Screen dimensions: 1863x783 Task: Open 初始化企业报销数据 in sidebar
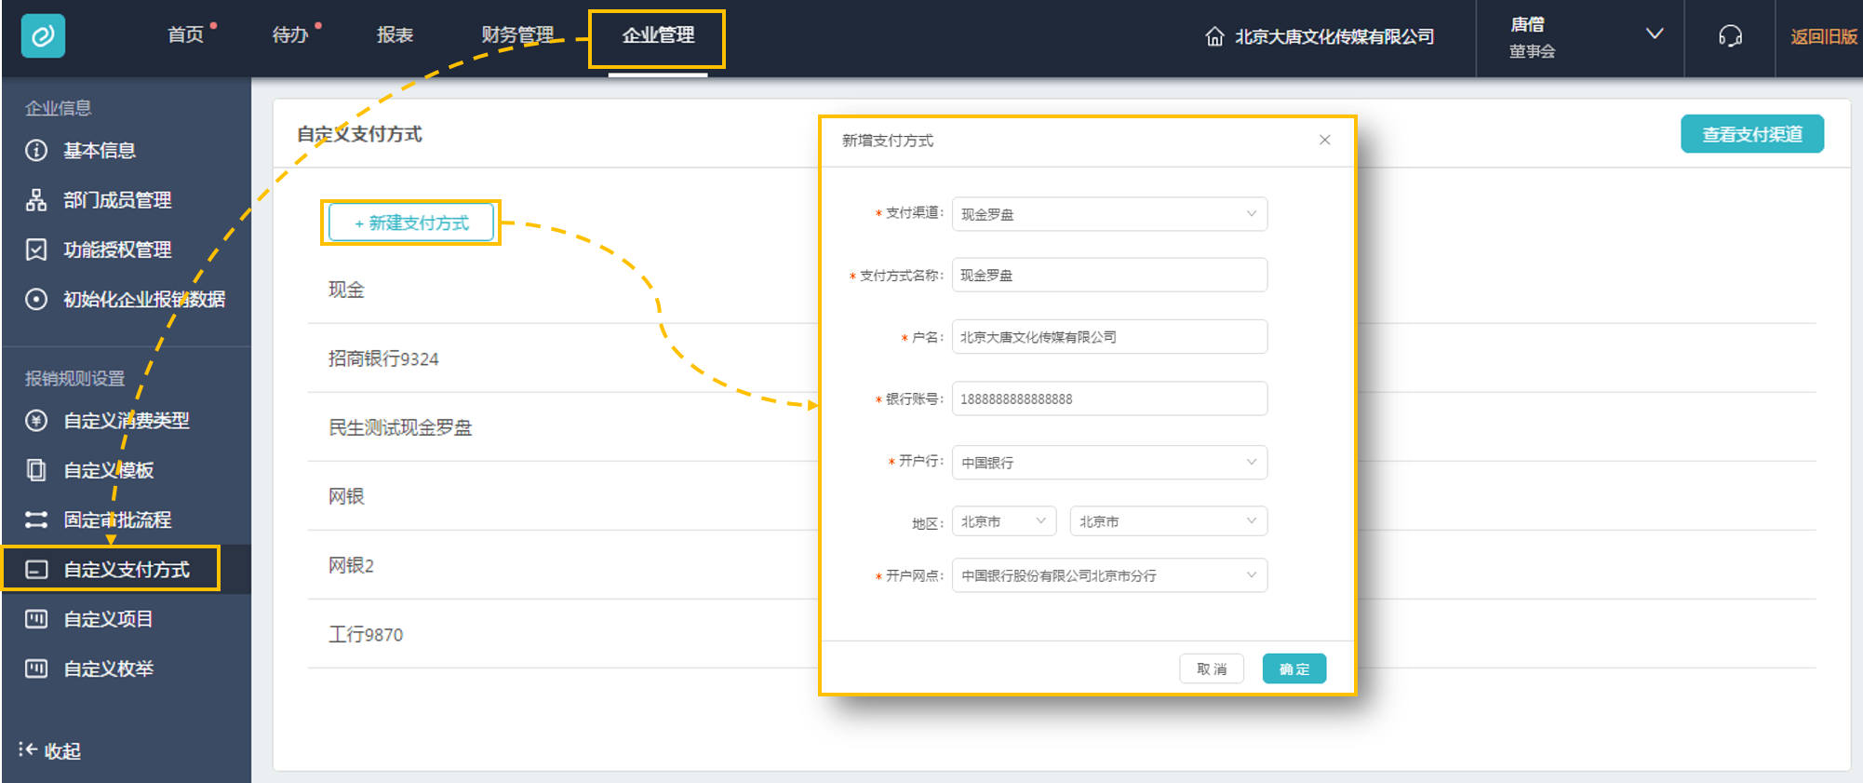point(144,299)
